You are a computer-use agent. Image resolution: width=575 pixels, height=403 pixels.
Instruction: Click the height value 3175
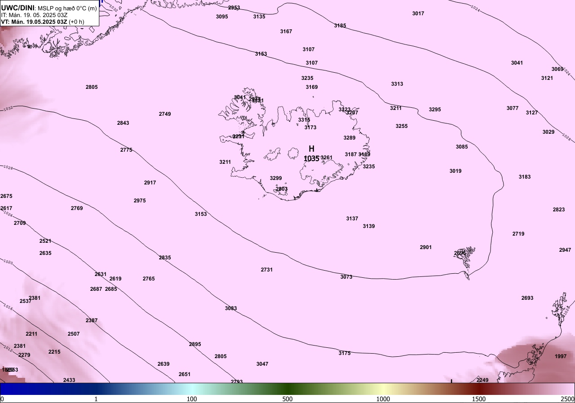click(x=345, y=353)
